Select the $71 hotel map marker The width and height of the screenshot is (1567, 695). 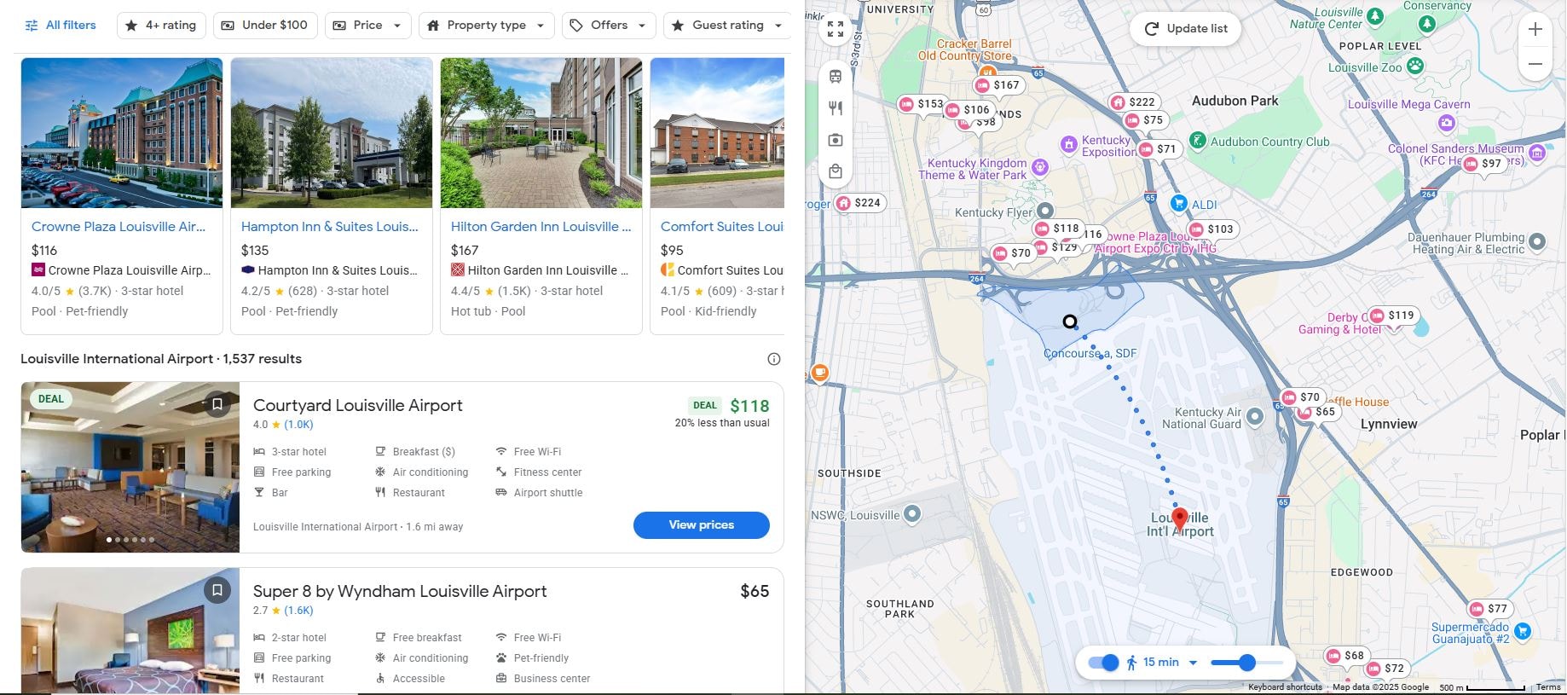(x=1159, y=149)
